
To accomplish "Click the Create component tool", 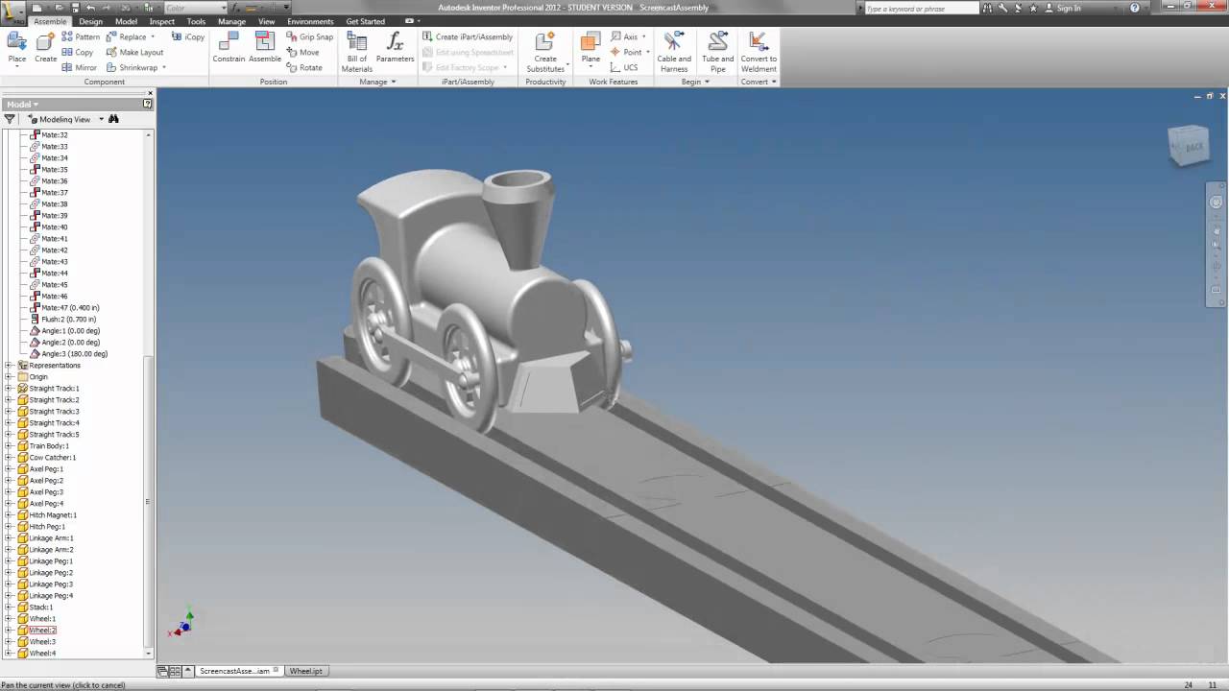I will 45,48.
